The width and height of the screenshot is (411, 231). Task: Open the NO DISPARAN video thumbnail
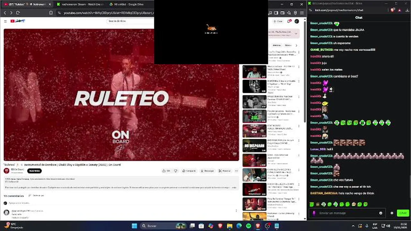coord(254,146)
